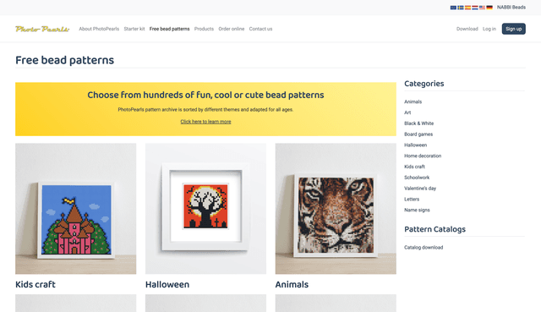Switch language with the Swedish flag
The image size is (541, 312).
pos(461,8)
